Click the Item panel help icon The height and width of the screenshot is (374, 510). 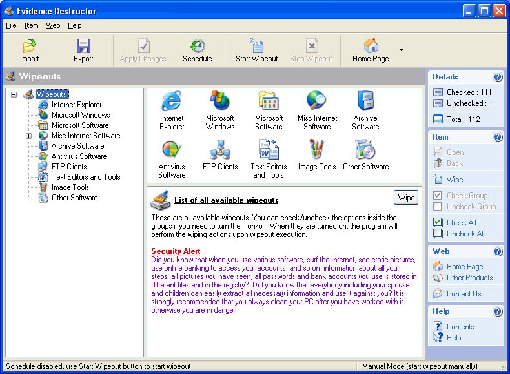click(x=498, y=137)
